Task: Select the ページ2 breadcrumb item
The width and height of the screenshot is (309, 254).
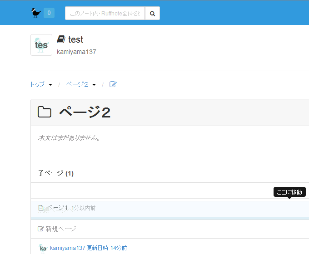Action: tap(77, 84)
